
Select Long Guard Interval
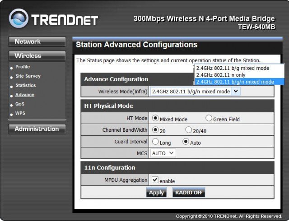tap(156, 142)
